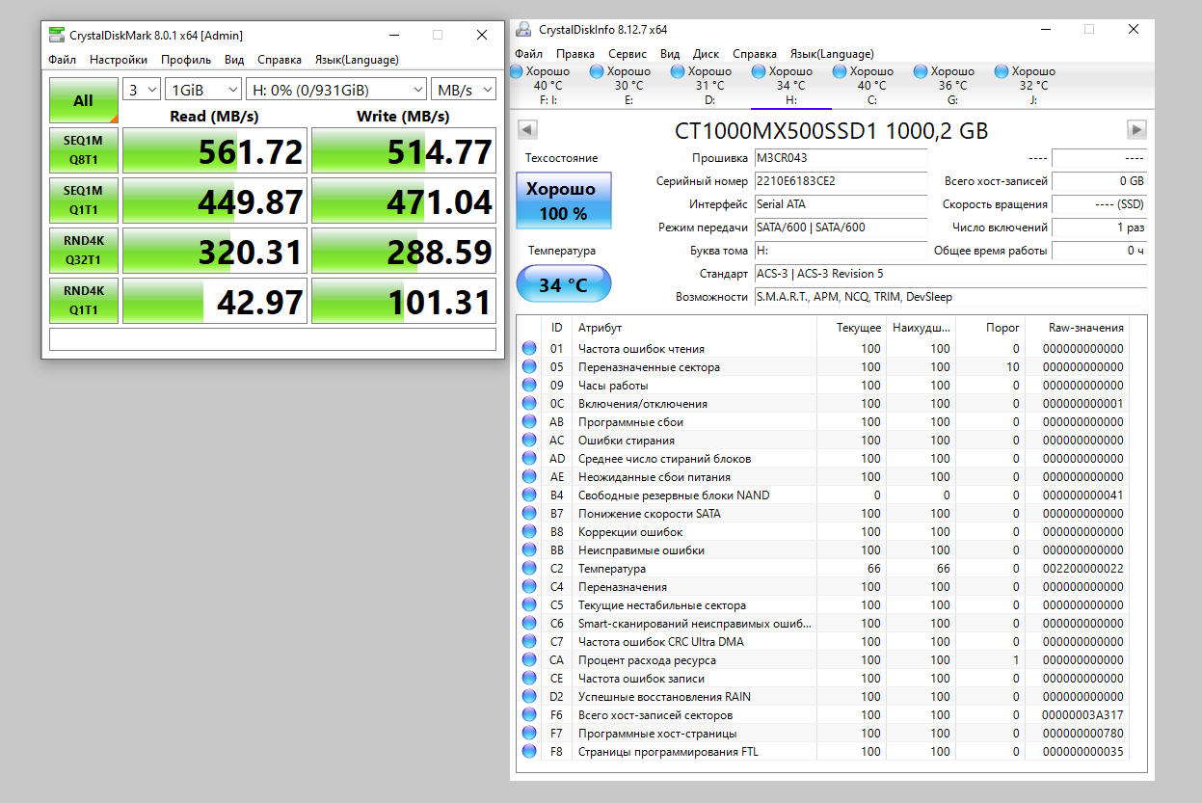Click status orb for attribute 05 row
The height and width of the screenshot is (803, 1202).
529,367
